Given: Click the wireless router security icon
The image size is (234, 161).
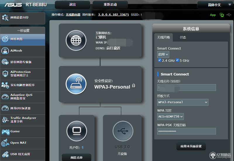Looking at the screenshot, I should [76, 84].
